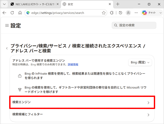
Task: Click the Edge logo in address bar
Action: pyautogui.click(x=28, y=13)
